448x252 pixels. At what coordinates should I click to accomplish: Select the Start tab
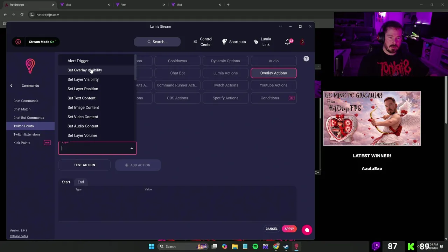pos(66,182)
